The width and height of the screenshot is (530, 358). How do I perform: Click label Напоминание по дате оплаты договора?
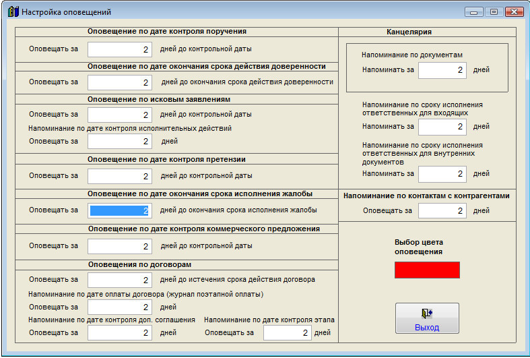(x=145, y=295)
